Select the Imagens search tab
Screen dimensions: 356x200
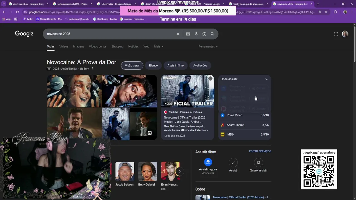pos(78,46)
